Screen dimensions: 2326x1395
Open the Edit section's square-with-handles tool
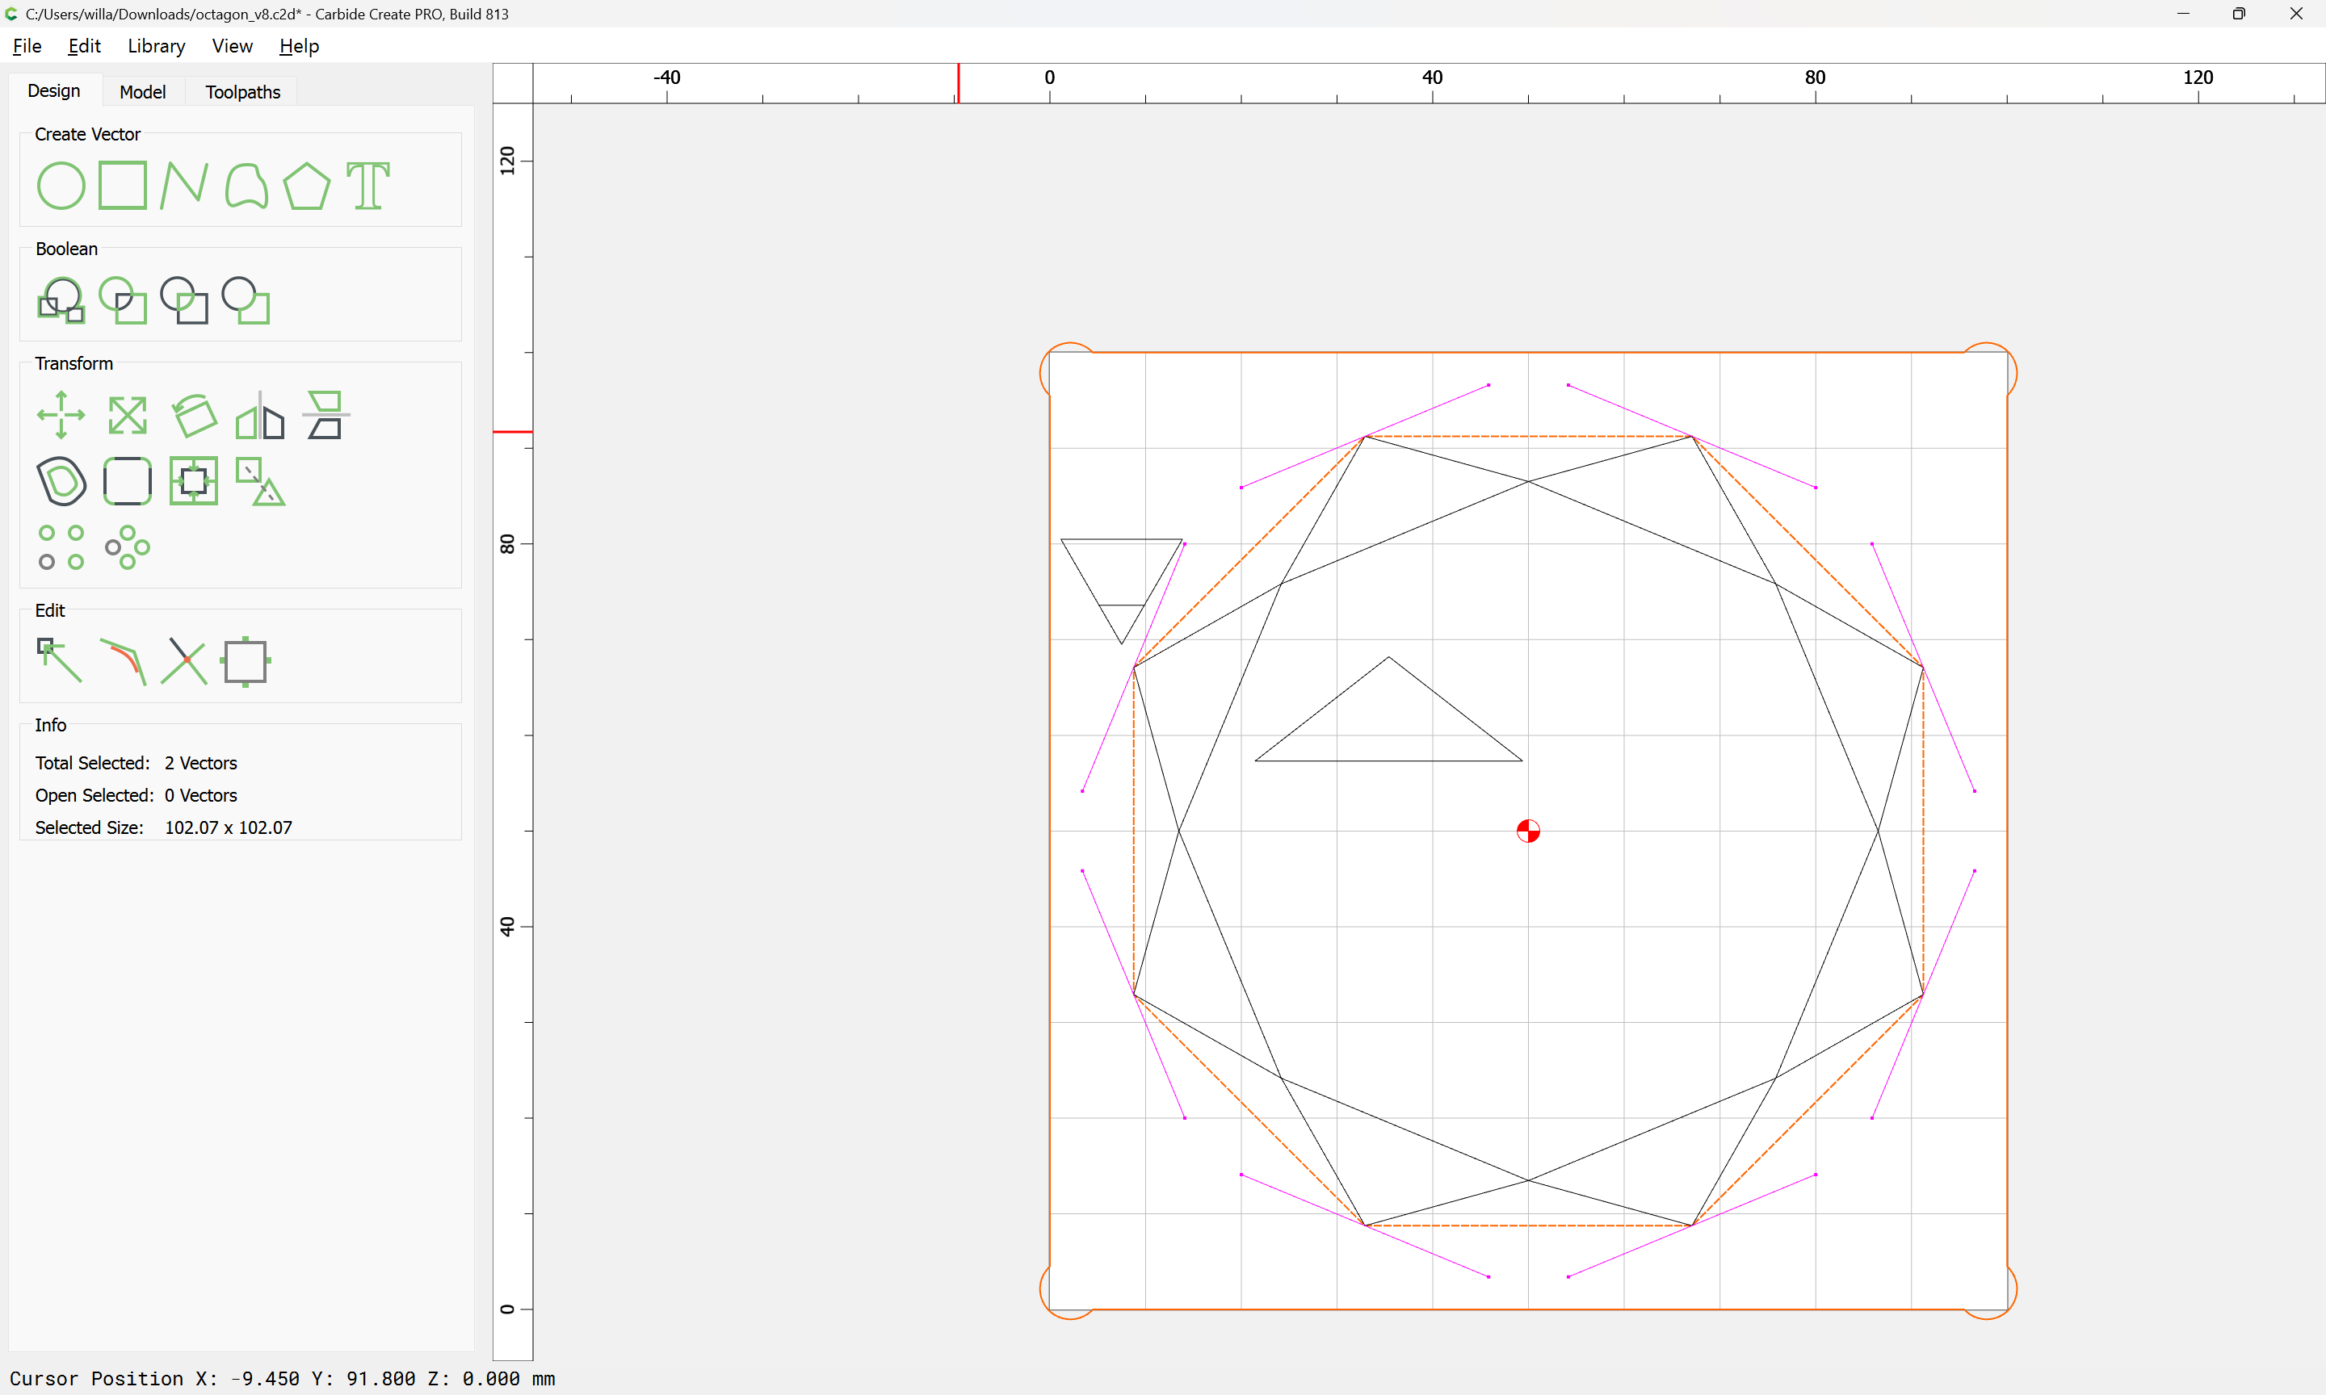tap(246, 661)
